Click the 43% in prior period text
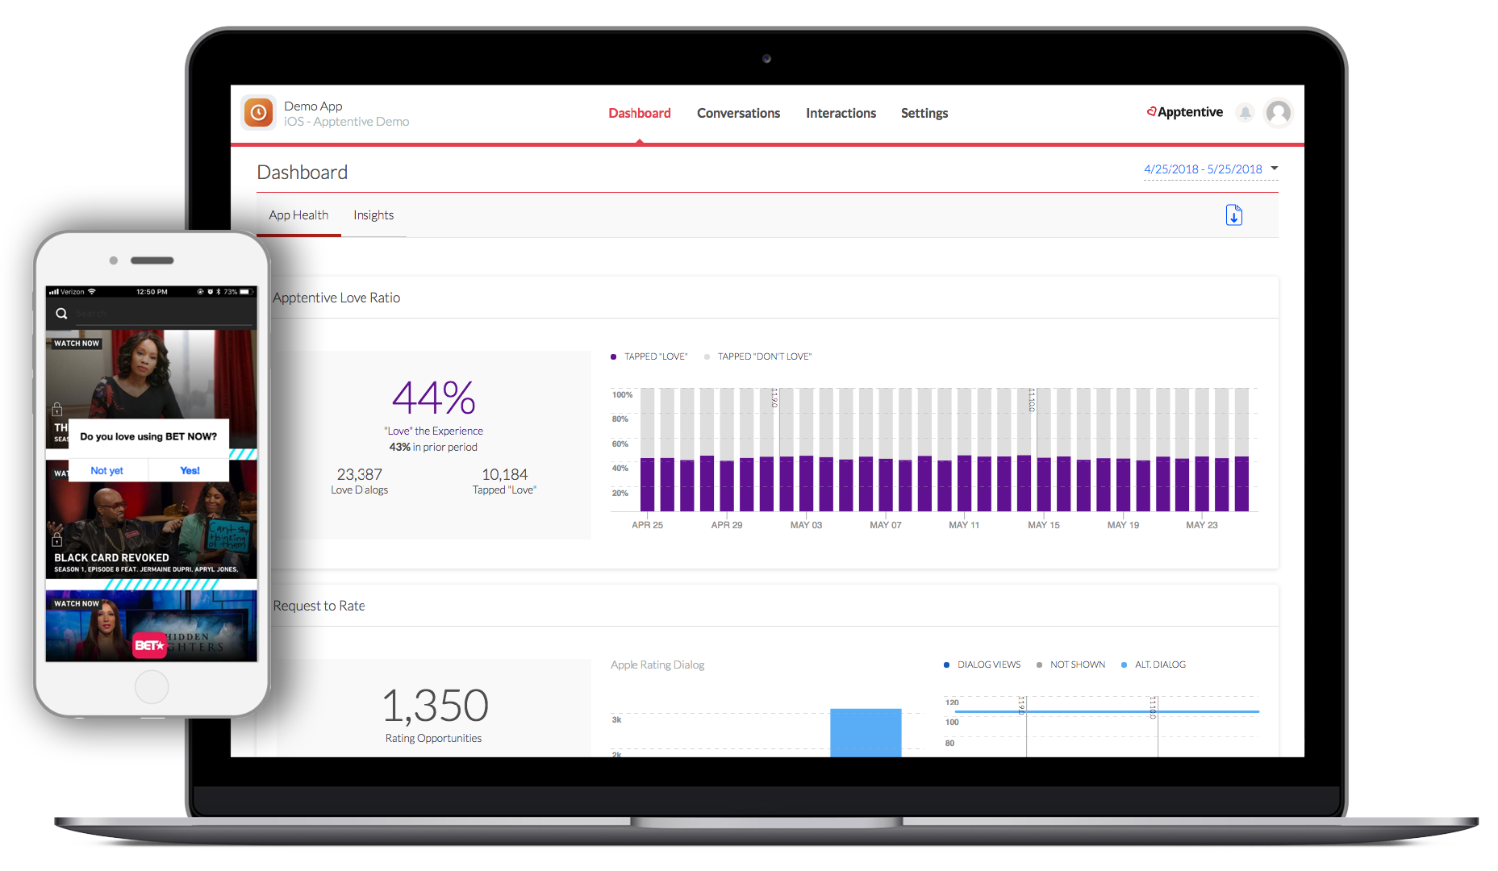 433,447
